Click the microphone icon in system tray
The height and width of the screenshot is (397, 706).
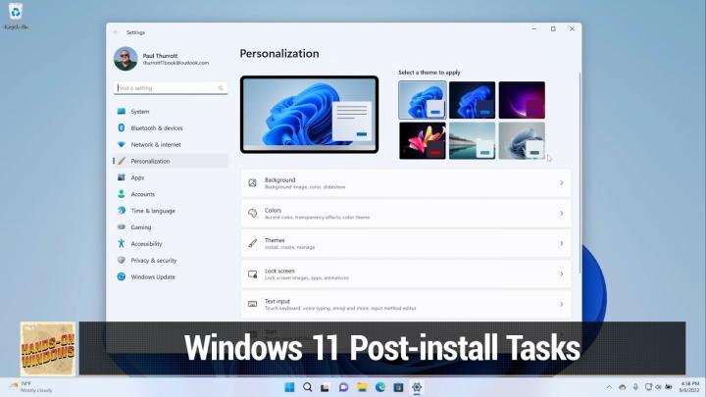coord(635,387)
